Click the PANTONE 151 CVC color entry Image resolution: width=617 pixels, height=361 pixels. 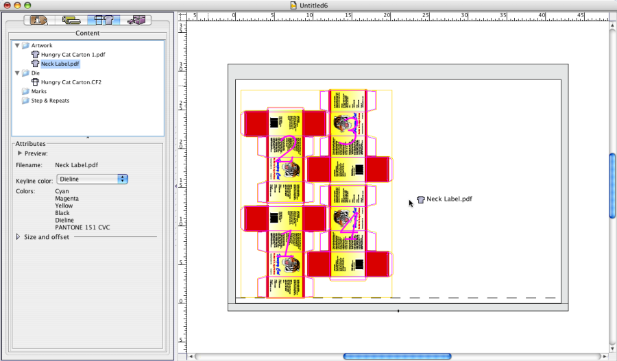tap(83, 227)
